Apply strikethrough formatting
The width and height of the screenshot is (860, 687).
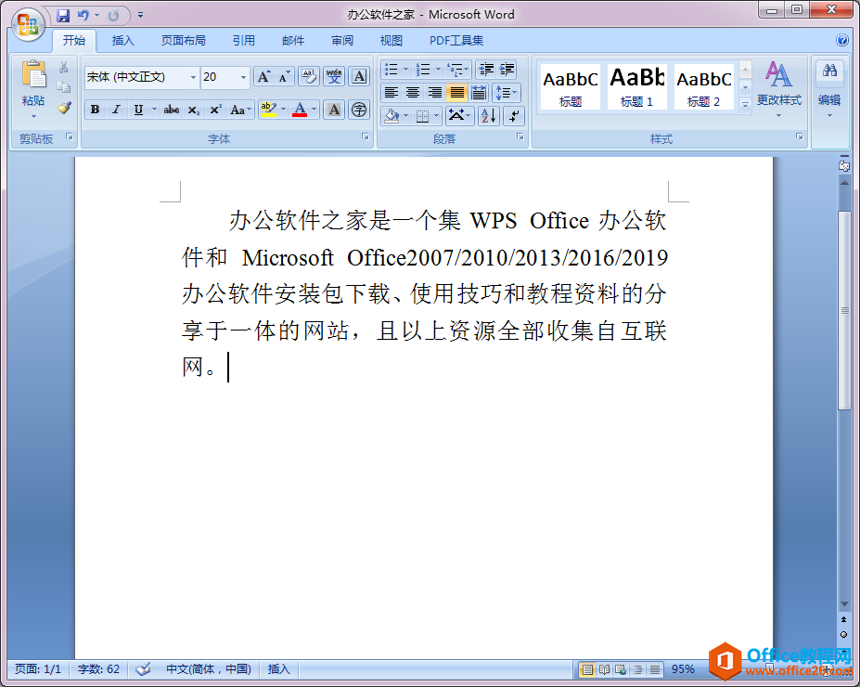click(x=171, y=110)
